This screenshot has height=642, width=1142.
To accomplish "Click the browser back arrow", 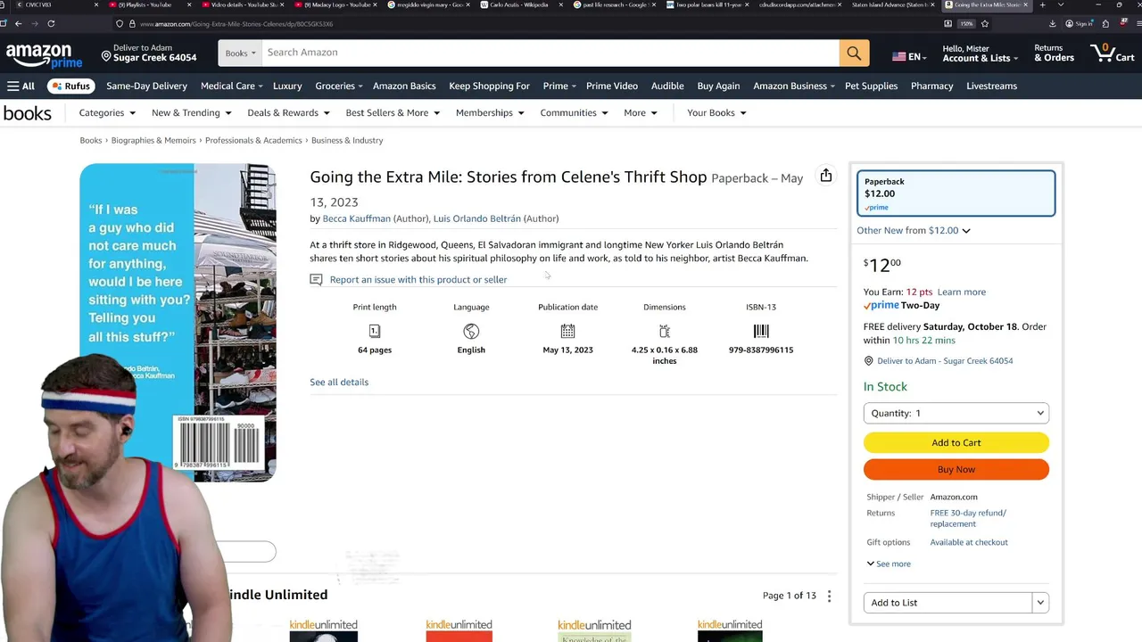I will click(18, 23).
